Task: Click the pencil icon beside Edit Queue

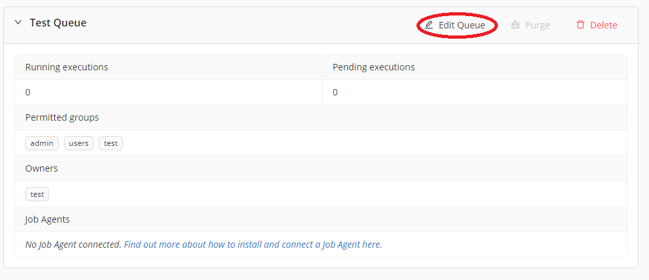Action: (429, 25)
